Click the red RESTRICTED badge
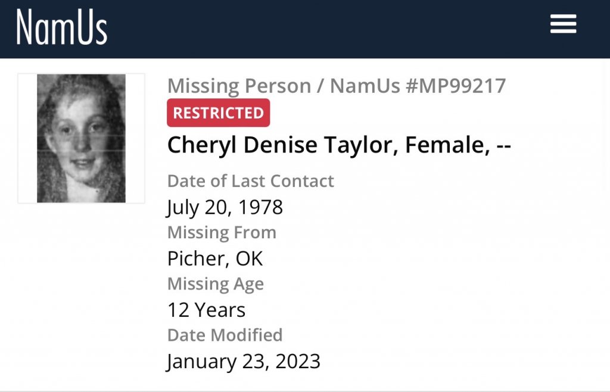The width and height of the screenshot is (610, 392). tap(218, 113)
